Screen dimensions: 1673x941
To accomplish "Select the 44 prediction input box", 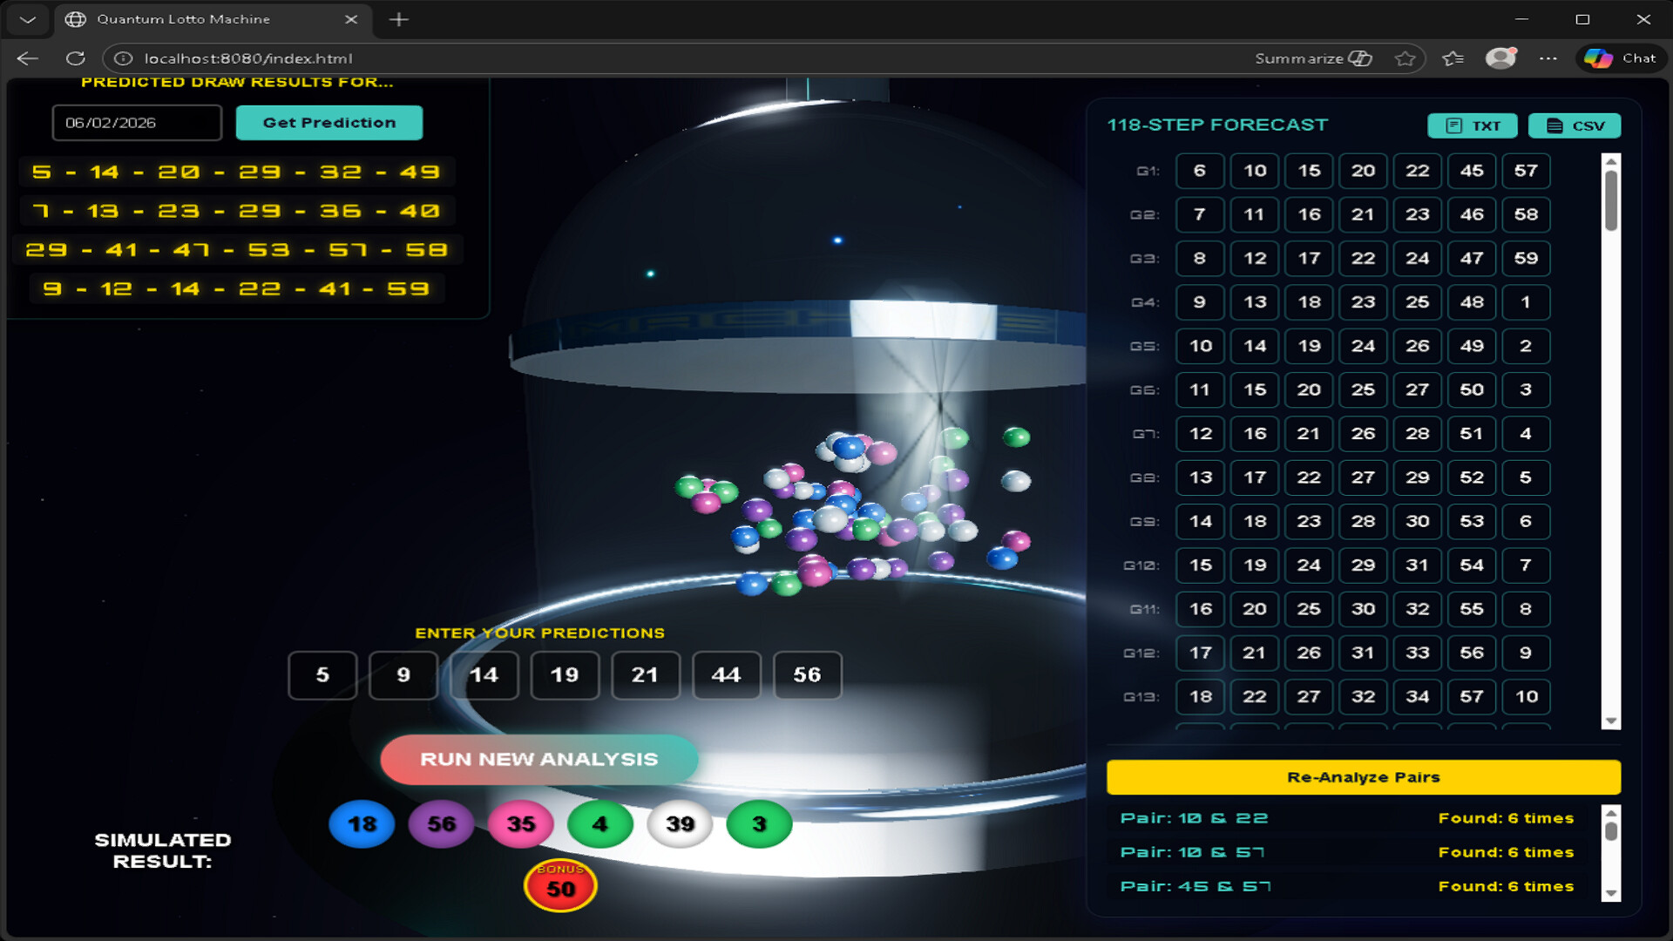I will 727,675.
